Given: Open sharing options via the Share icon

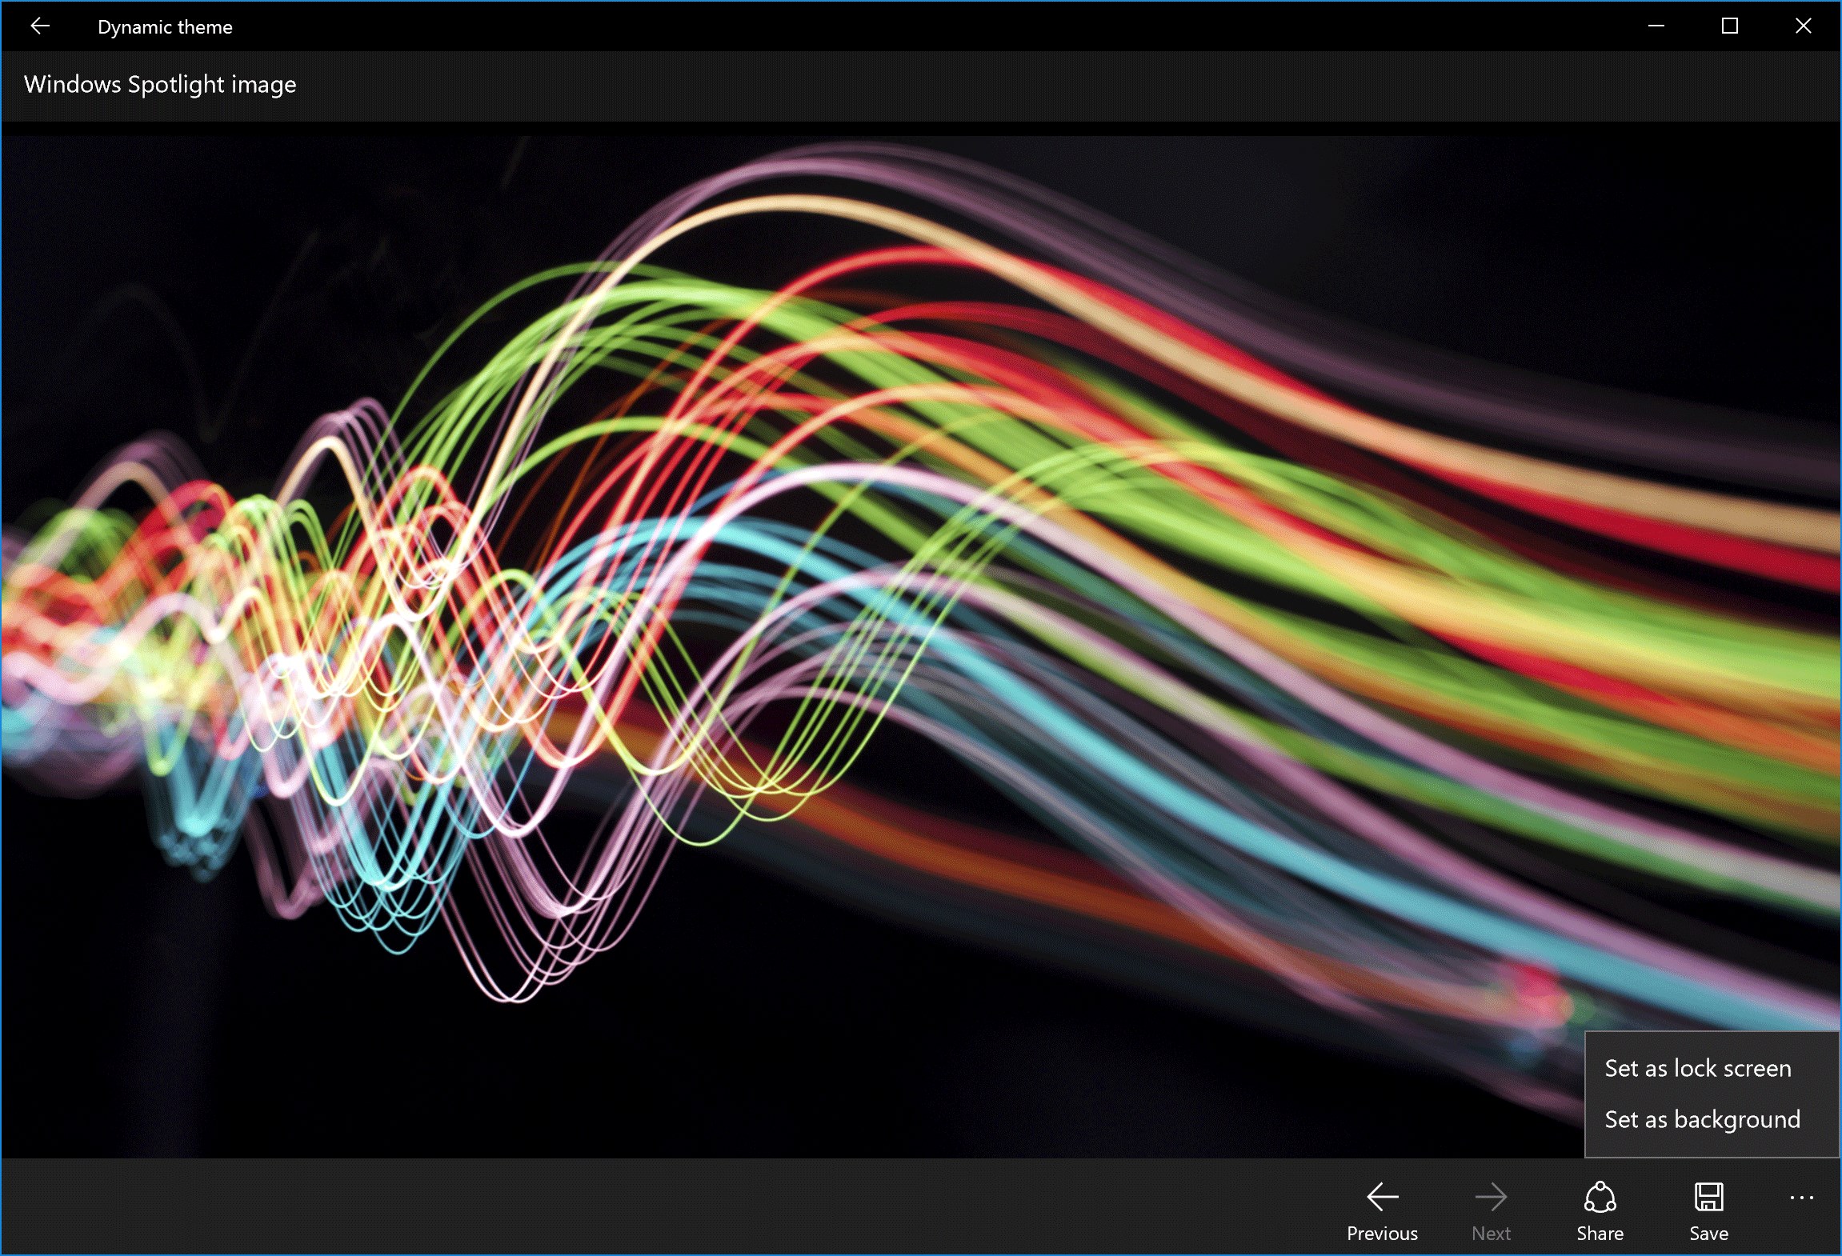Looking at the screenshot, I should (1600, 1197).
